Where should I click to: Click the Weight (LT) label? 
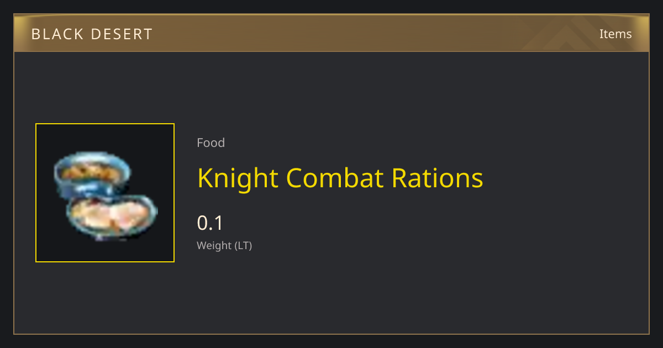pos(224,246)
